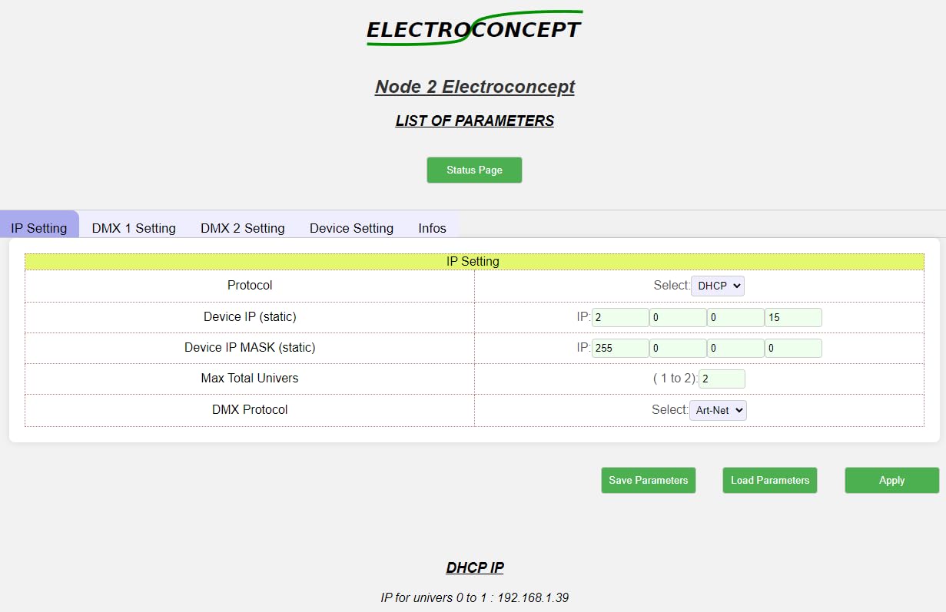
Task: Click second octet field of Device IP
Action: 678,317
